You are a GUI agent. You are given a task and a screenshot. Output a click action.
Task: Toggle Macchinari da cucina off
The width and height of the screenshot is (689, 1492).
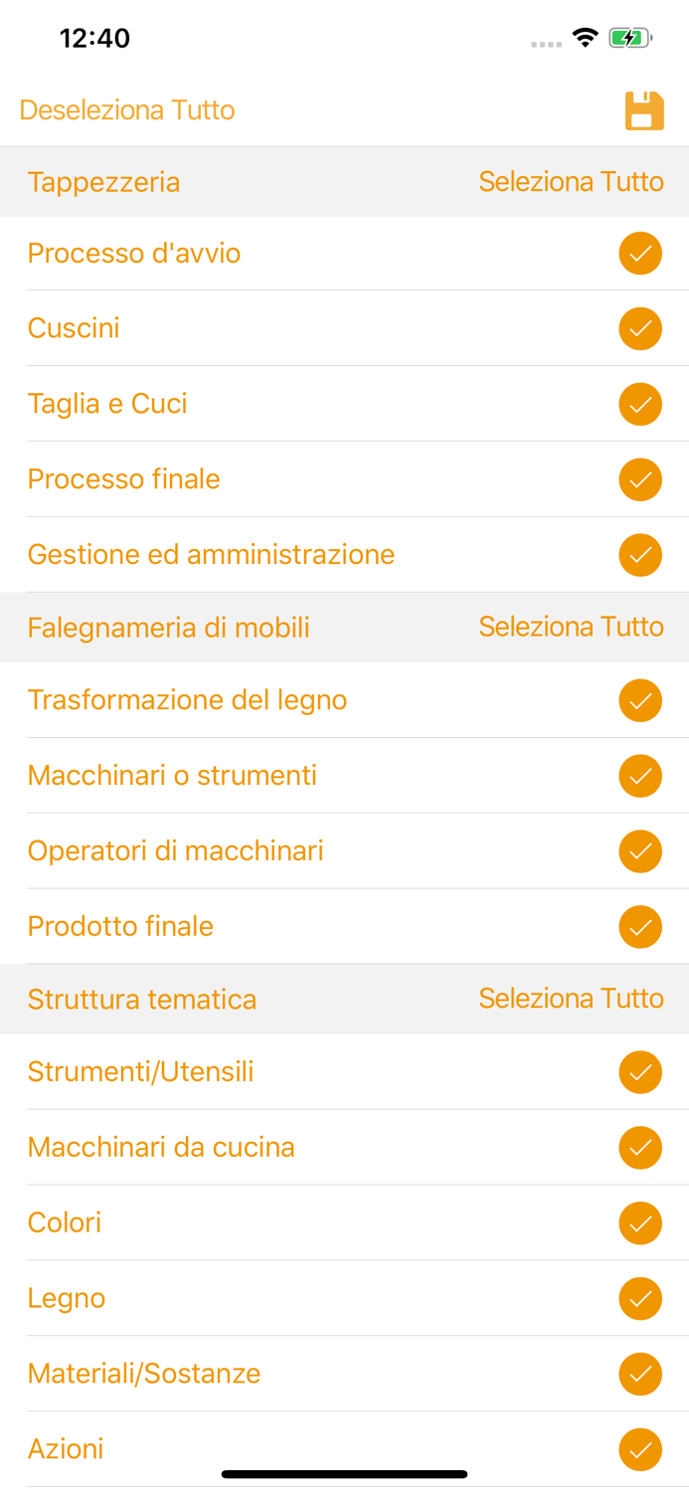(x=641, y=1147)
